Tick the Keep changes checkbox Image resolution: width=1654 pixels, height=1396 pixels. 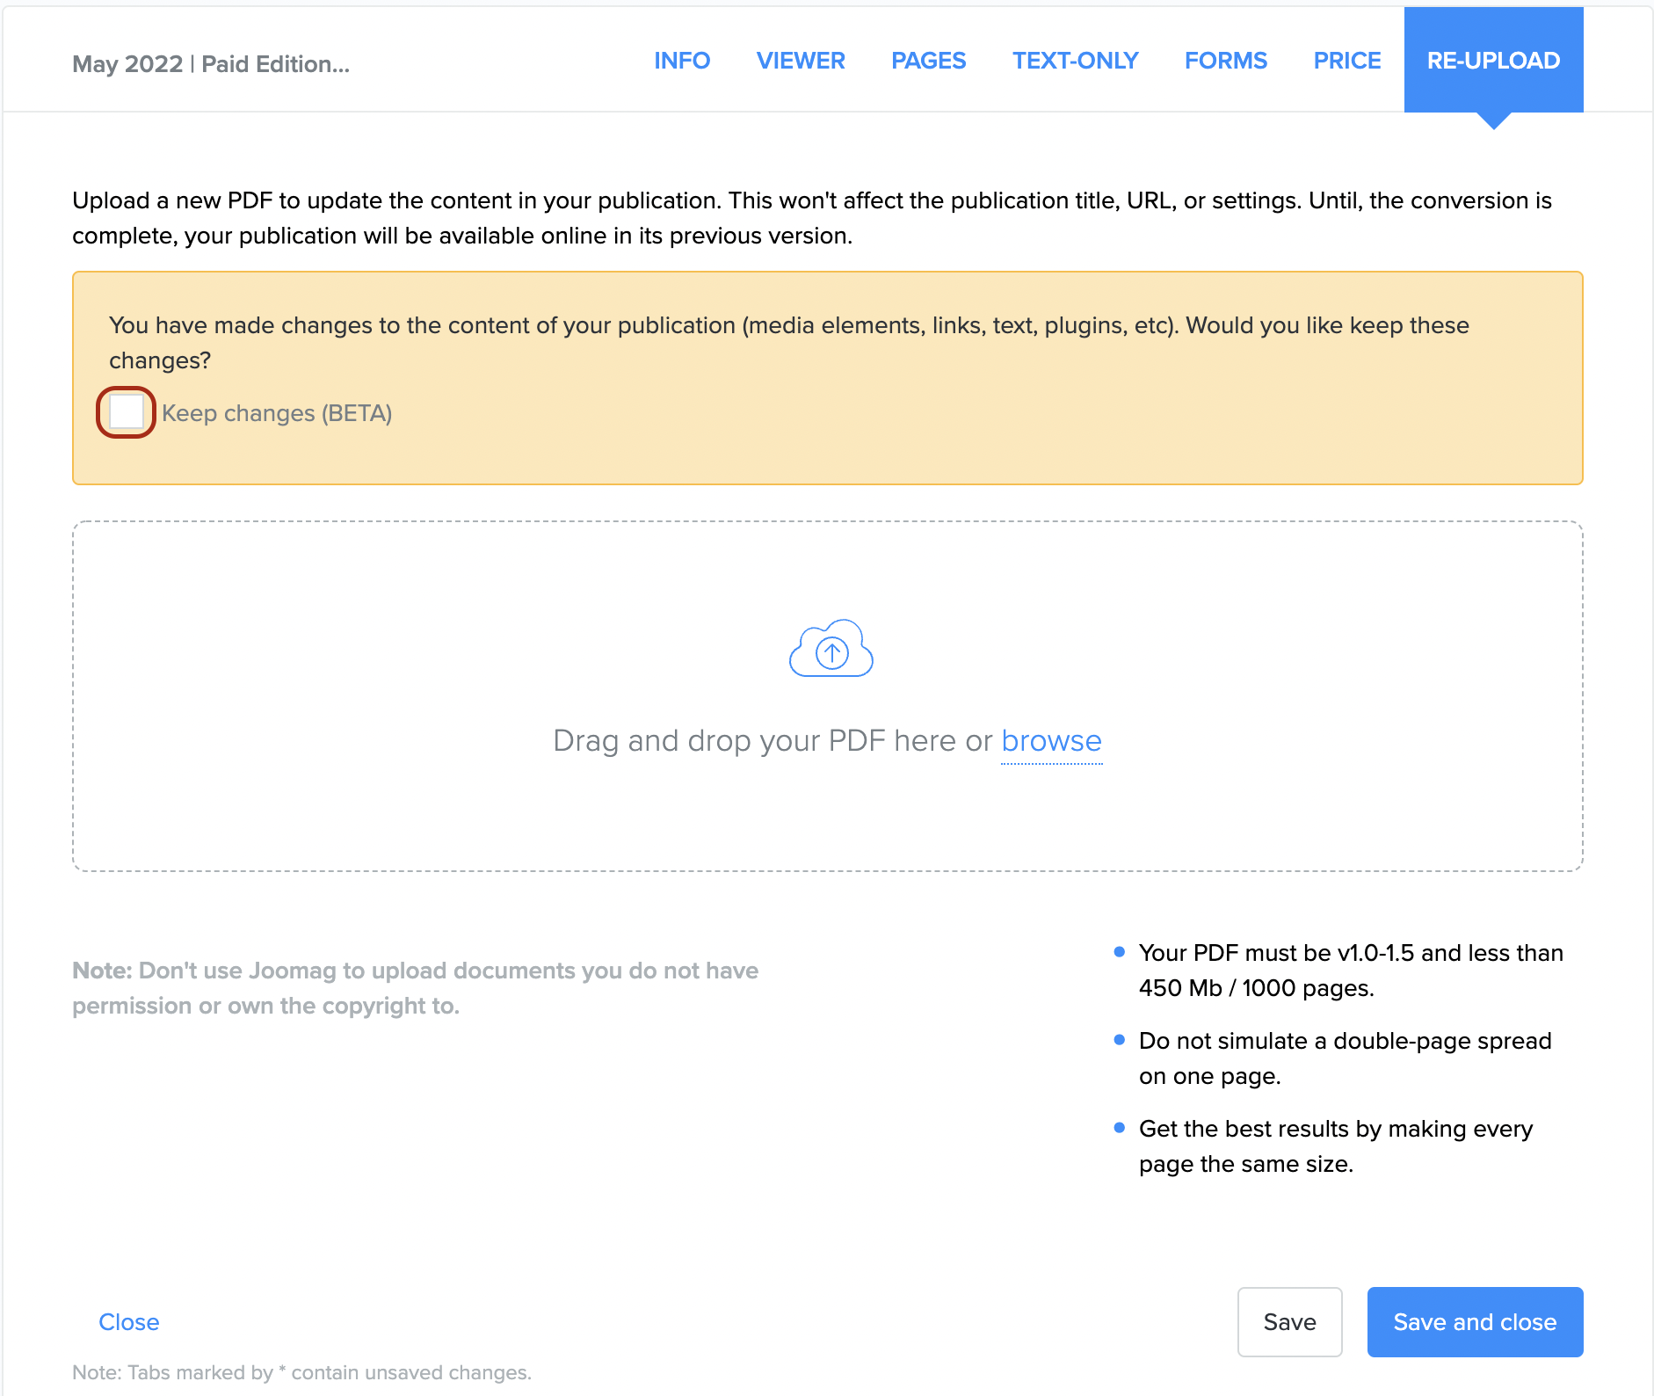[x=126, y=412]
